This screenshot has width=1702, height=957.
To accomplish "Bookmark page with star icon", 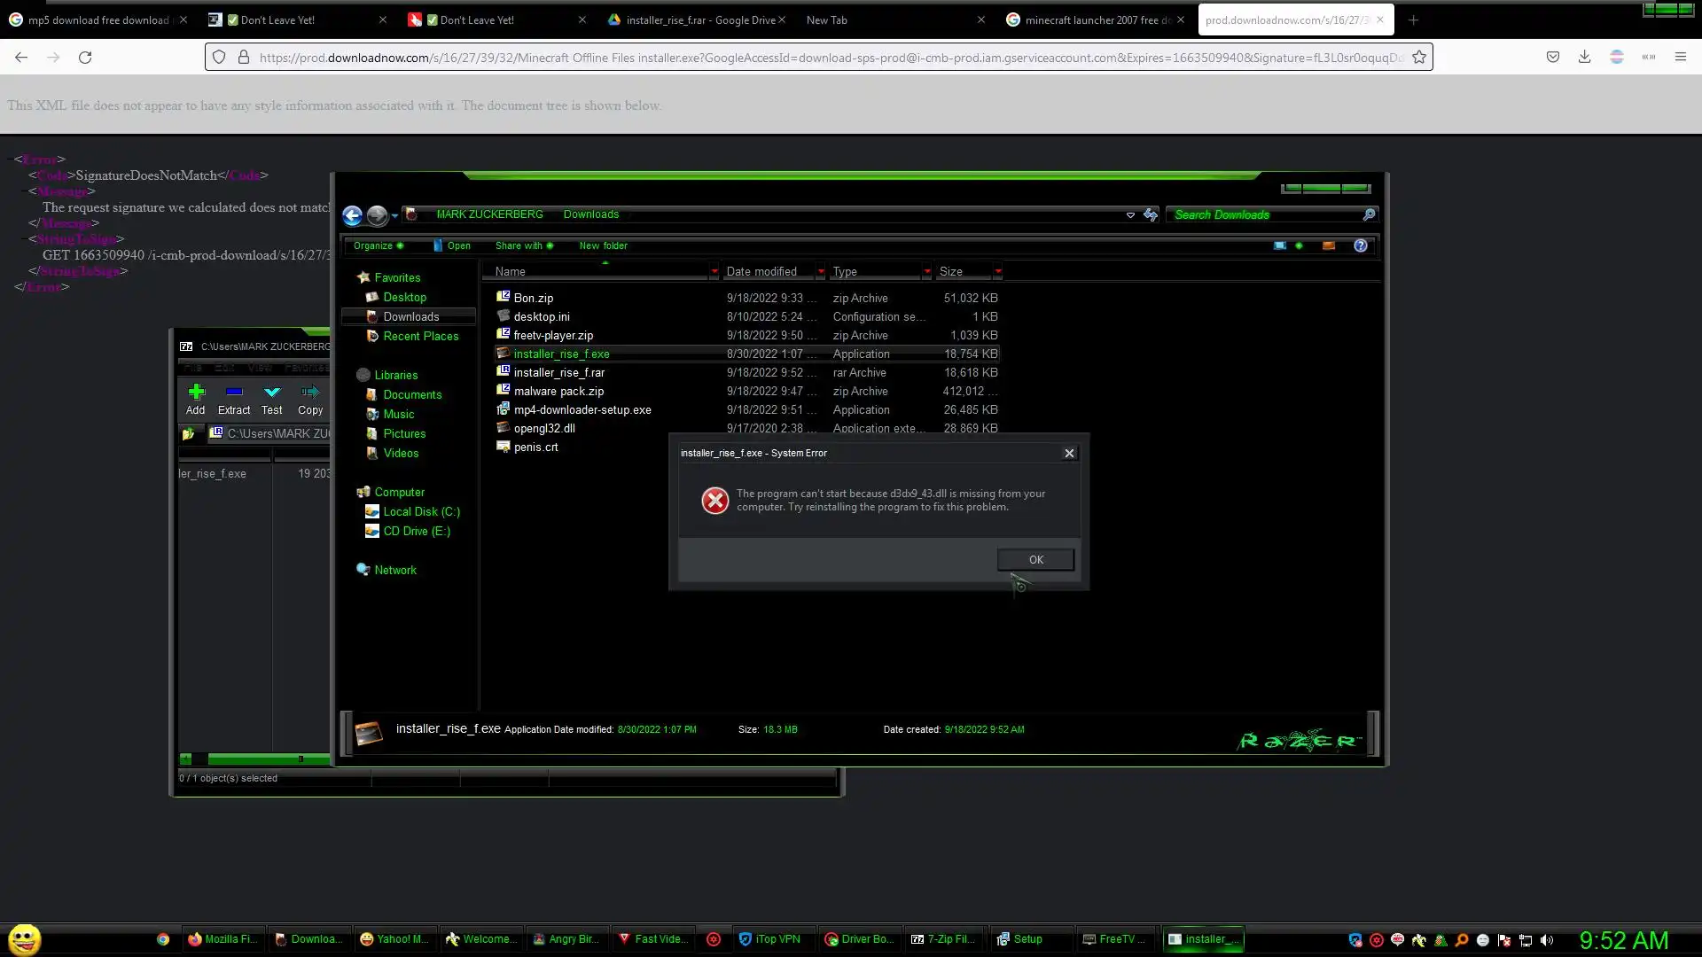I will (1419, 57).
